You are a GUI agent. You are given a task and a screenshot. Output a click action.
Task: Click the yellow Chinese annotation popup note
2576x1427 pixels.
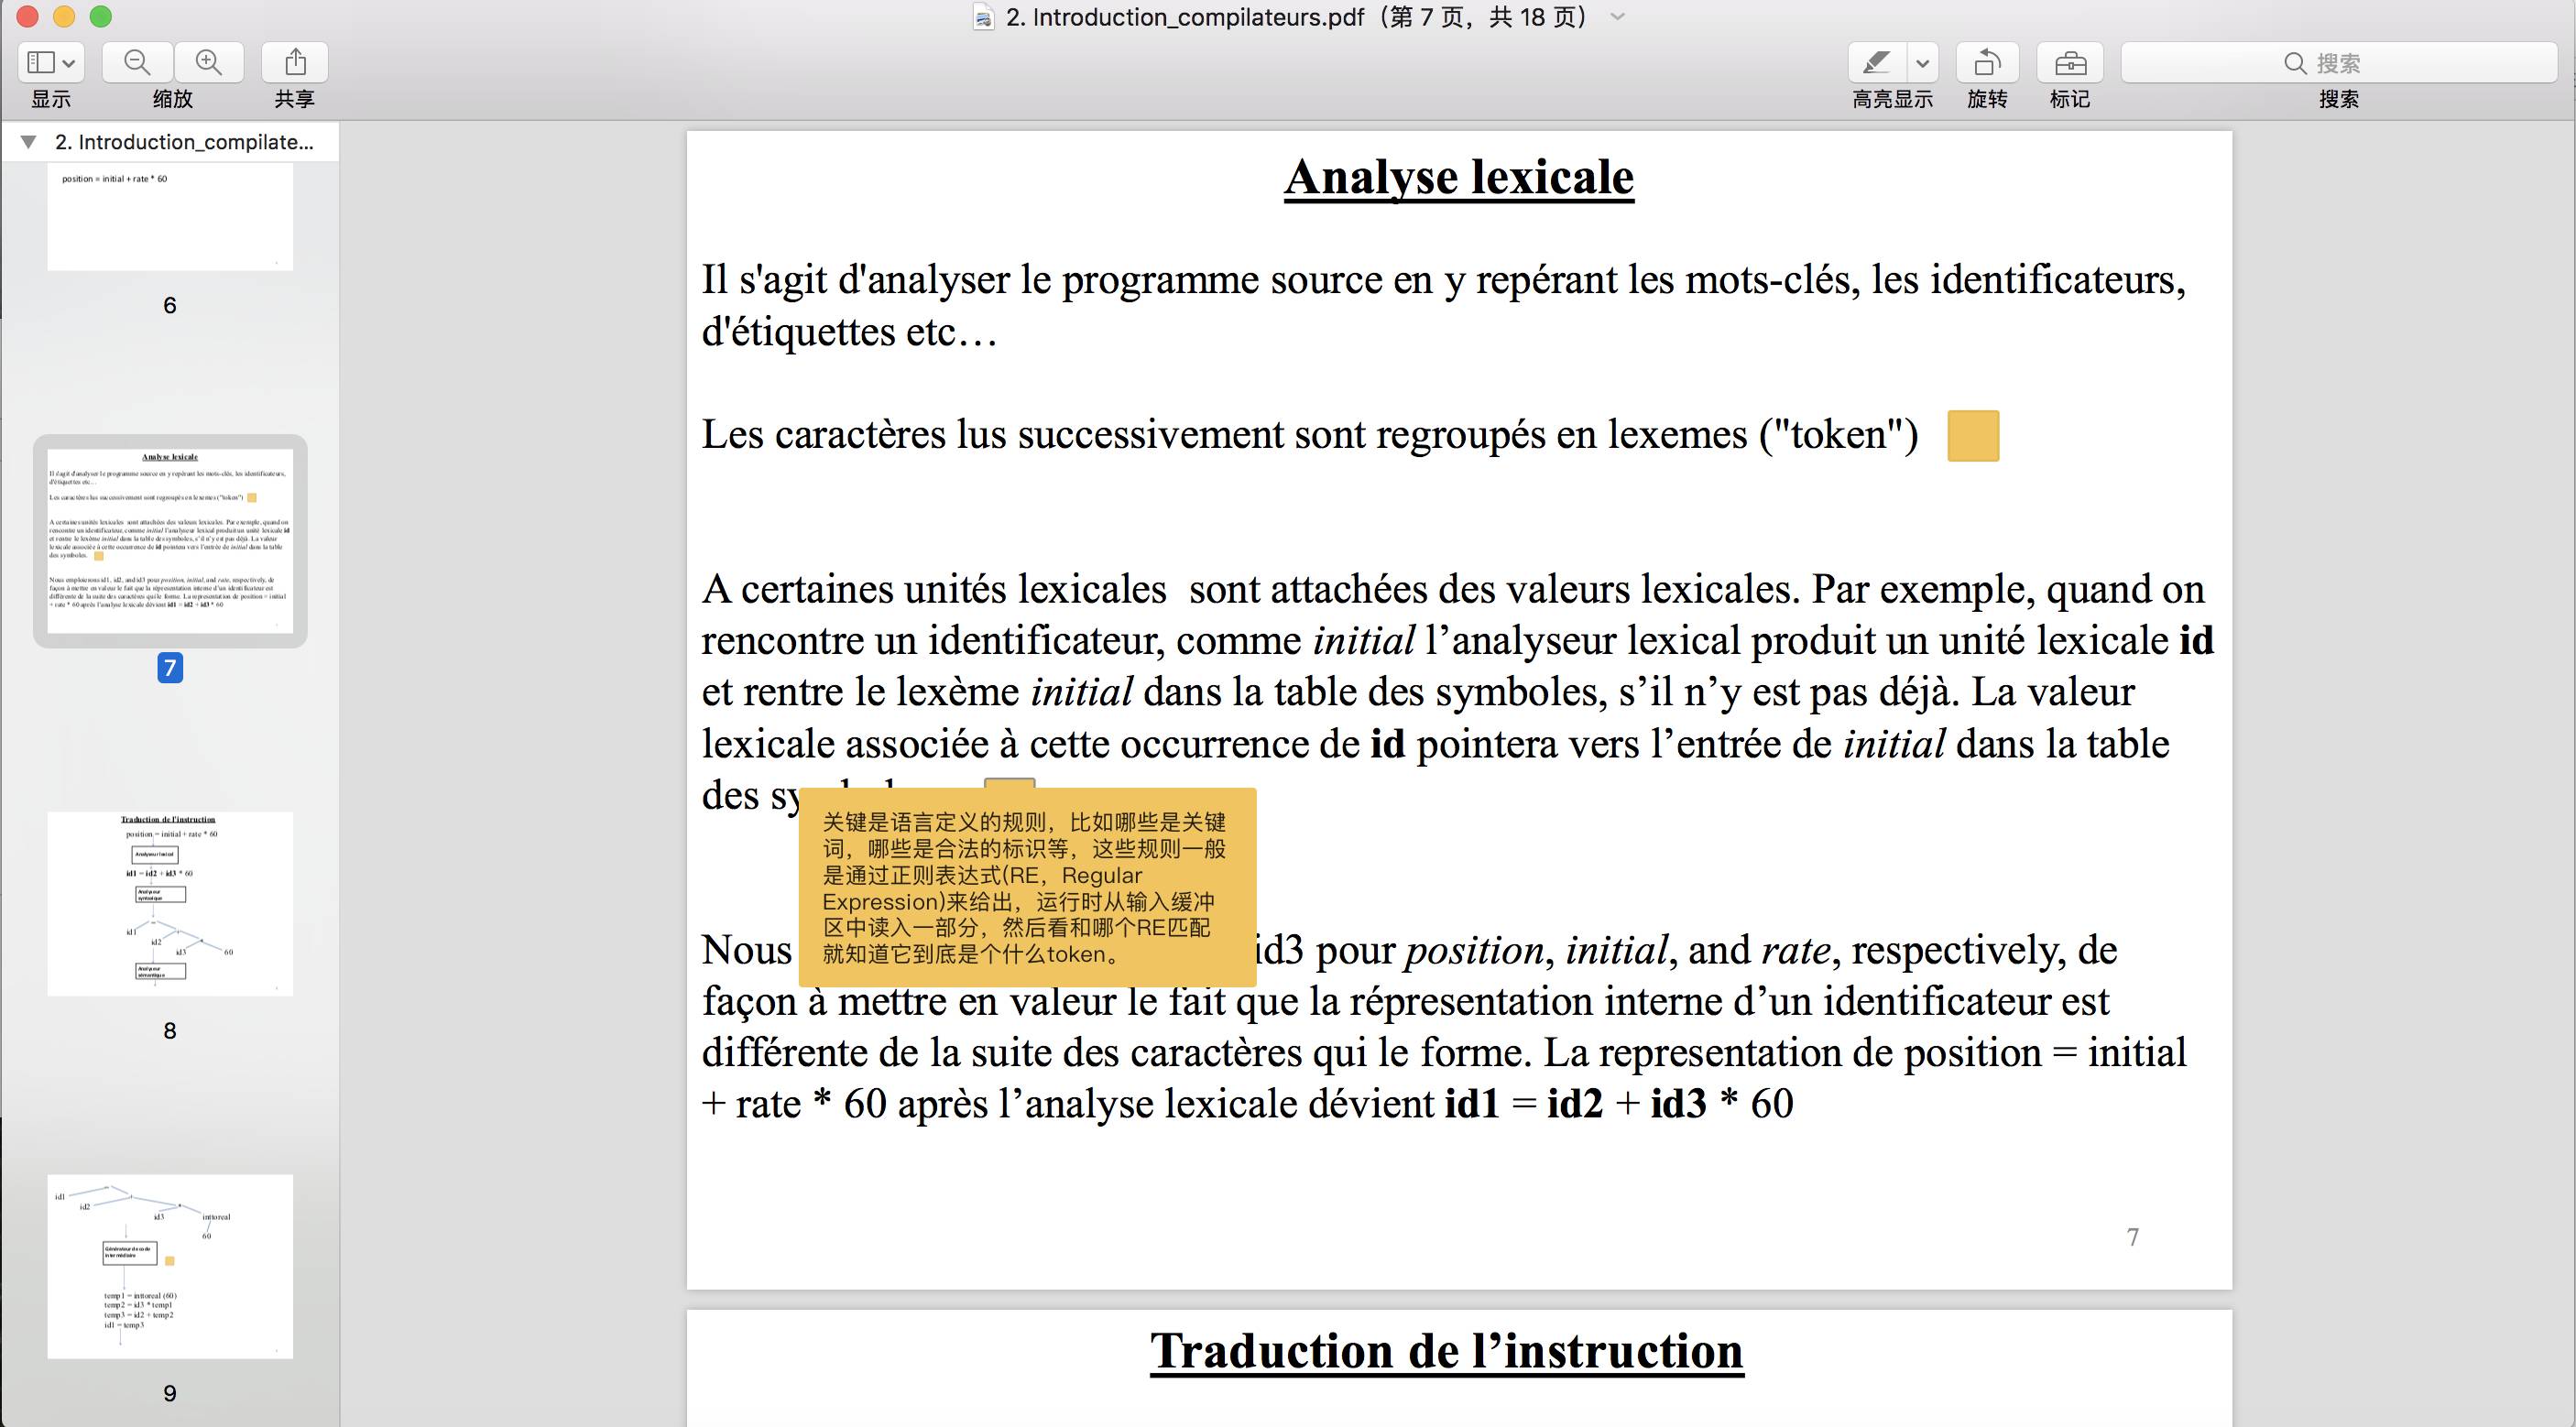coord(1027,888)
